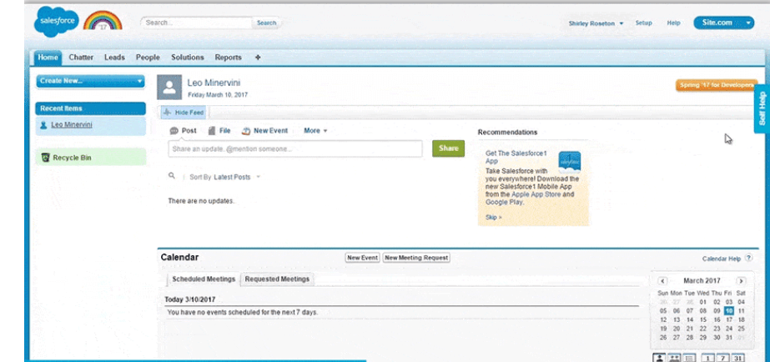Open the Site.com app menu
This screenshot has width=770, height=362.
click(x=723, y=23)
